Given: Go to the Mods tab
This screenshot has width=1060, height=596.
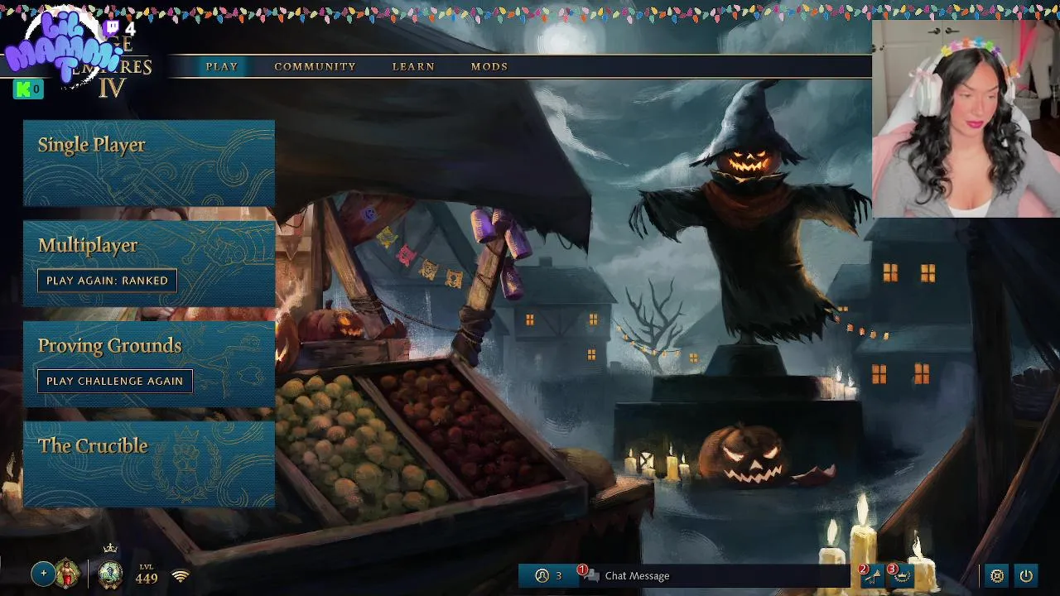Looking at the screenshot, I should tap(489, 66).
